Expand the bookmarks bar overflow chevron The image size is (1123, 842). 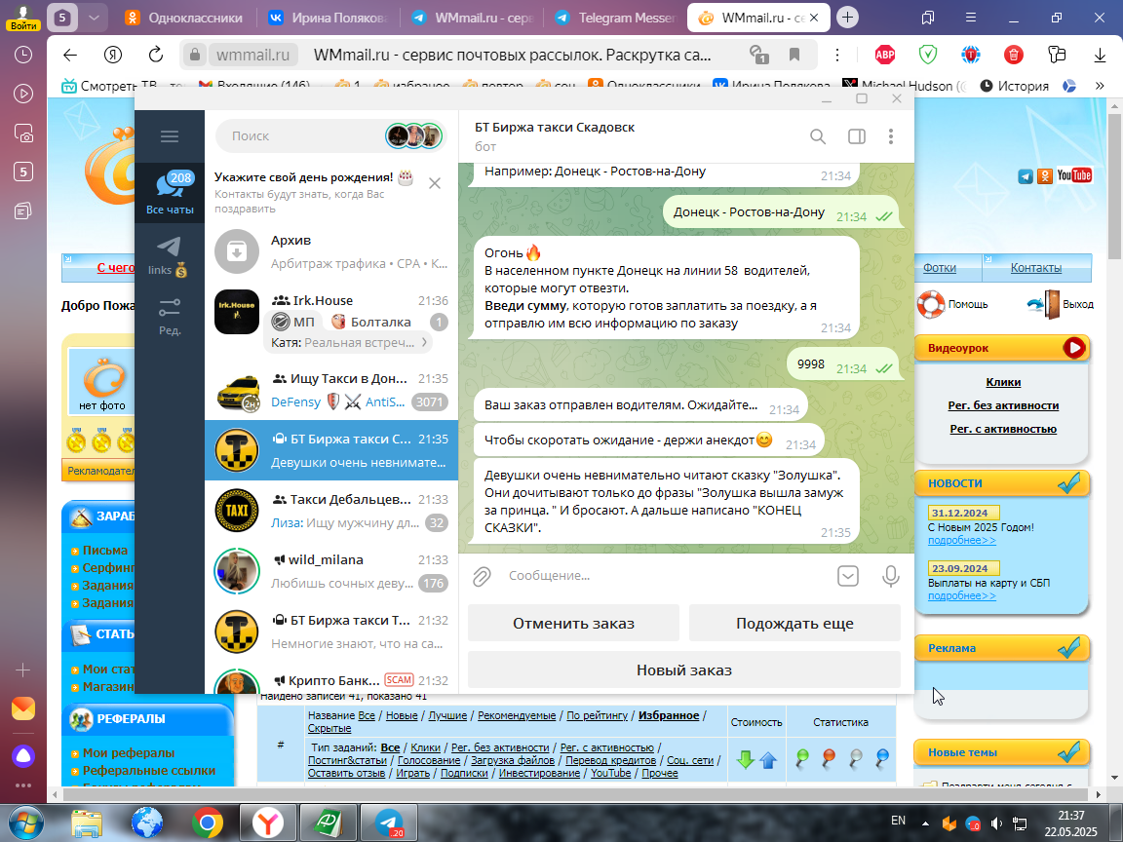click(x=1100, y=86)
